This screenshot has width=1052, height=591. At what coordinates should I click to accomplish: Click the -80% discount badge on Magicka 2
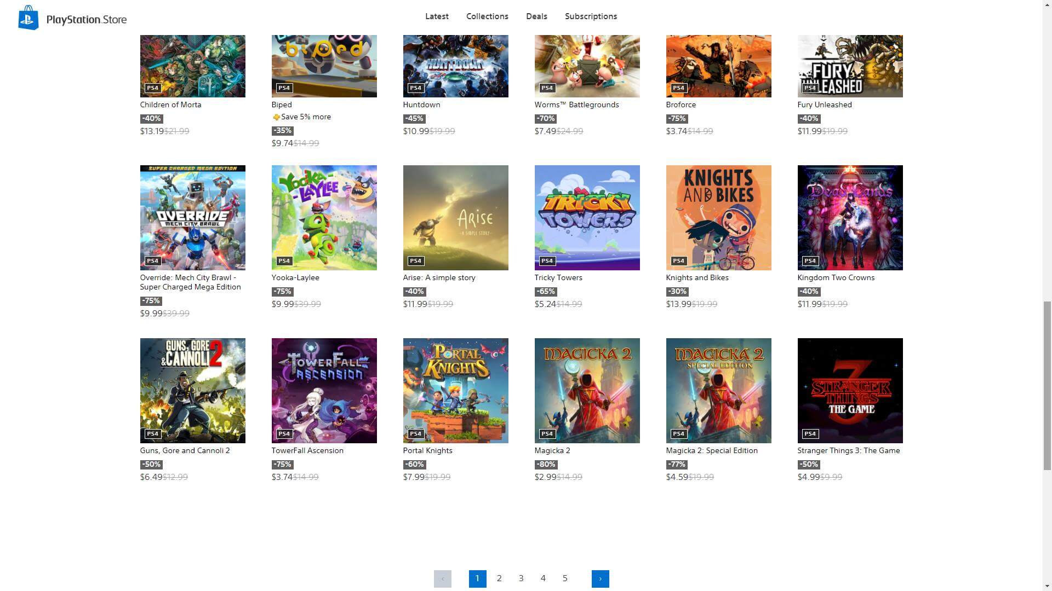point(546,465)
